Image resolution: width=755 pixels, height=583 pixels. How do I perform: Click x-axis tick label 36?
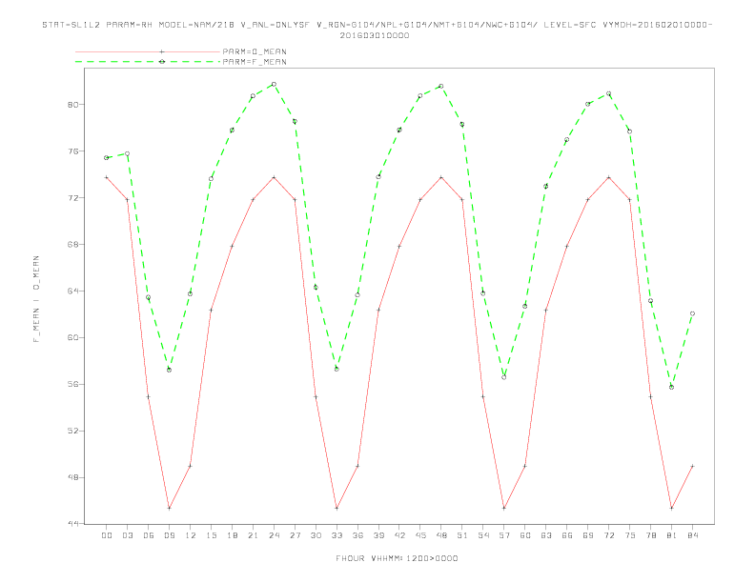pos(357,535)
